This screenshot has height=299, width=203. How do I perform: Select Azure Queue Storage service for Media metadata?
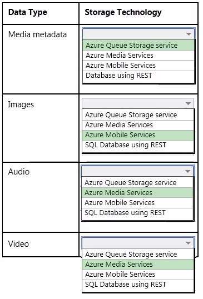(x=138, y=46)
